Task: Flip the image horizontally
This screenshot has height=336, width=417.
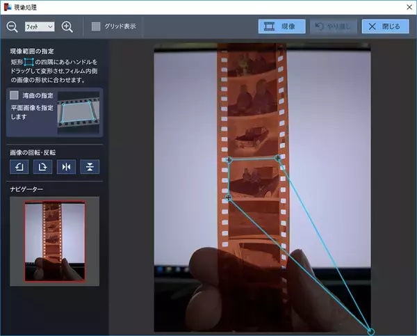Action: pos(65,166)
